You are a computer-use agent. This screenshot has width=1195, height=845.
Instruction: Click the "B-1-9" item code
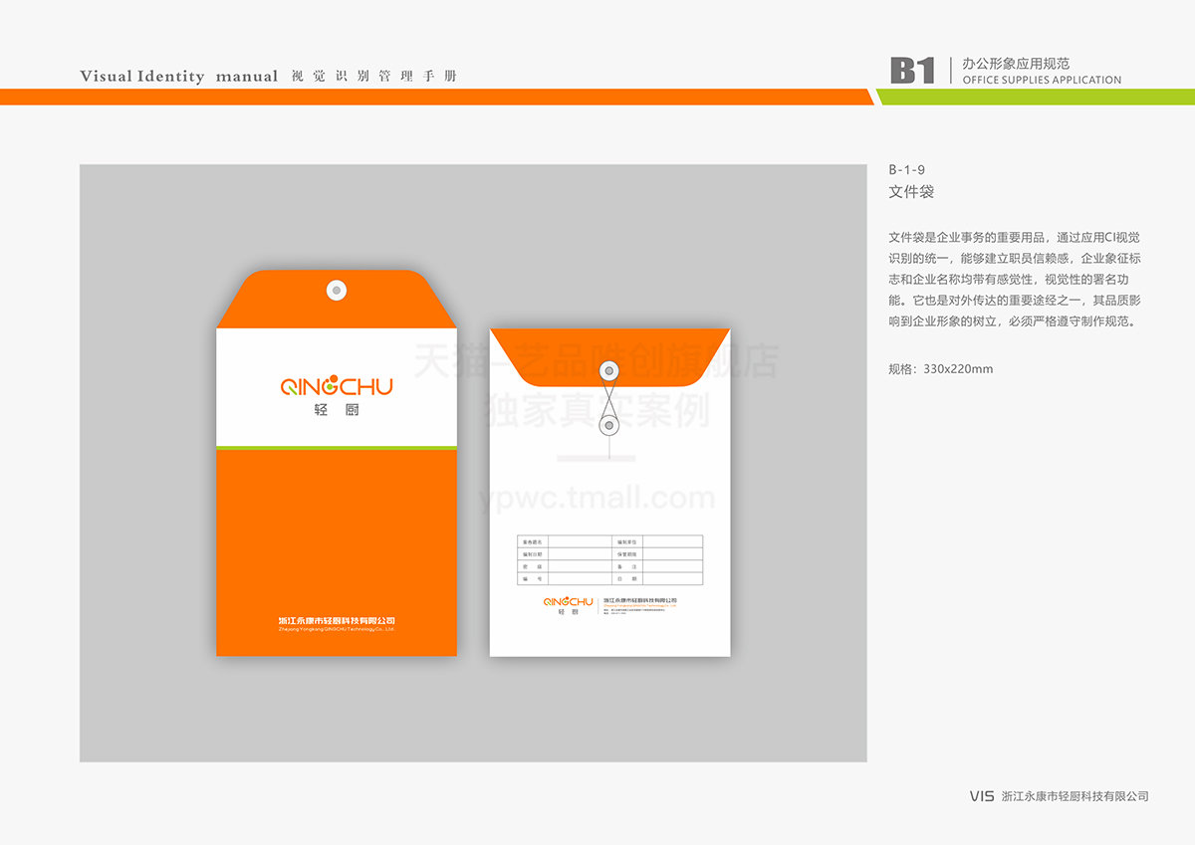(x=907, y=169)
